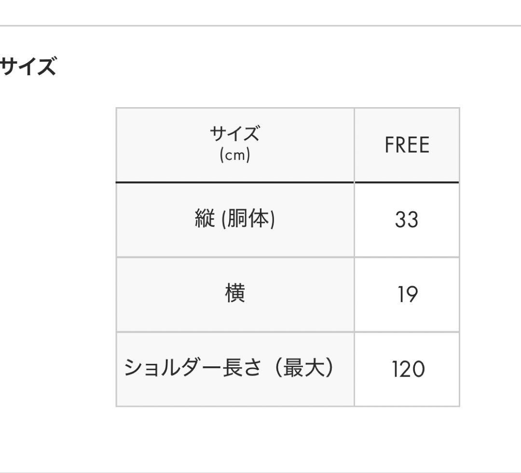Click the horizontal divider below the table
The image size is (521, 473).
click(x=260, y=471)
